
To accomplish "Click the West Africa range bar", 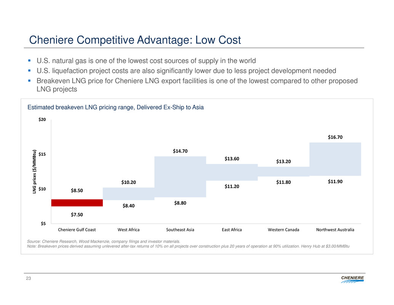I will click(128, 194).
